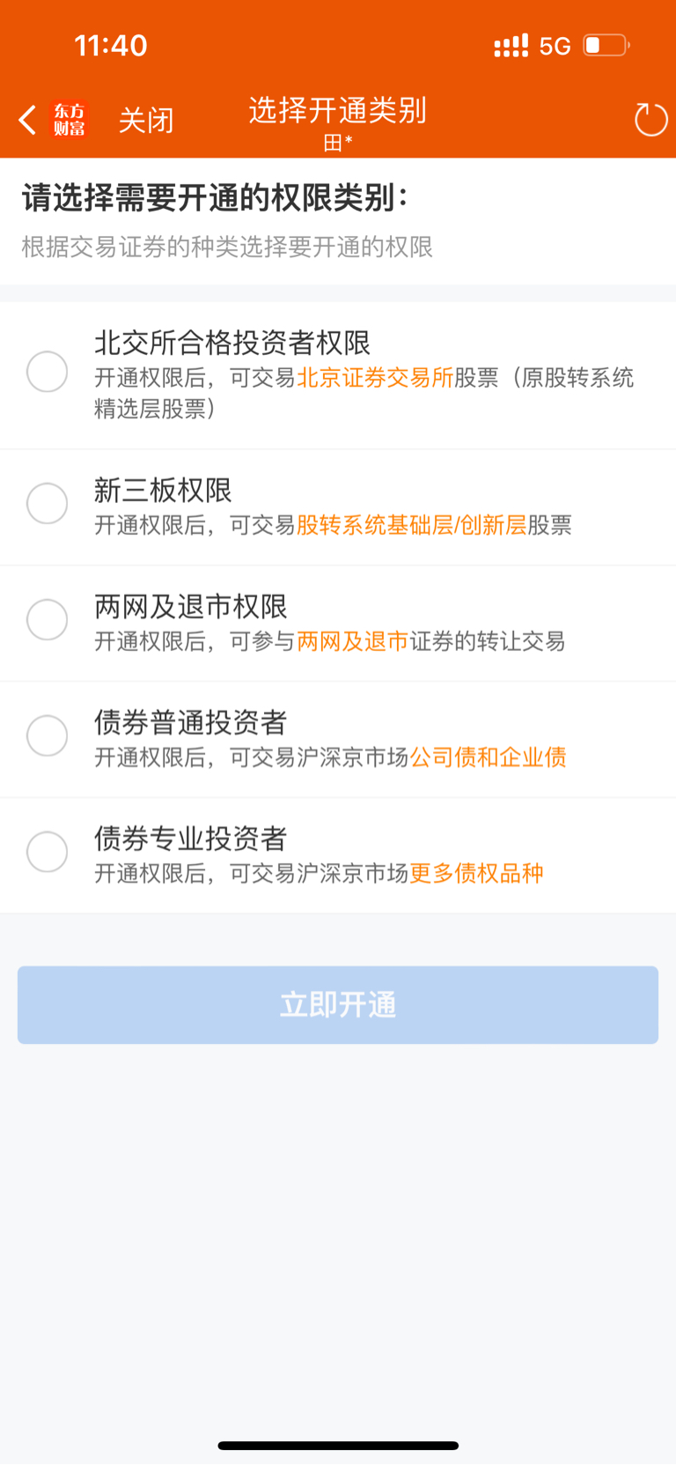Tap the back arrow icon
The height and width of the screenshot is (1465, 676).
[x=27, y=120]
